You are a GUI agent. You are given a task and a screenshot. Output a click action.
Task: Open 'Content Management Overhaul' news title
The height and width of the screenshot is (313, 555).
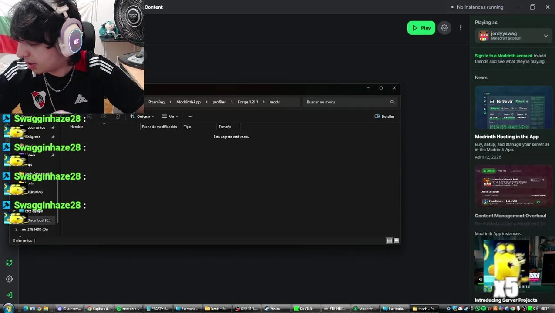[510, 216]
